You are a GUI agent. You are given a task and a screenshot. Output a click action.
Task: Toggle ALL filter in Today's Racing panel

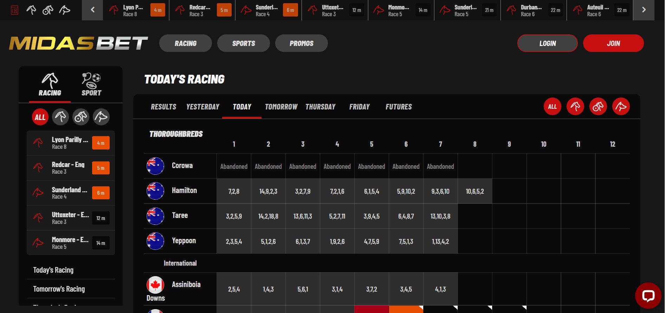(553, 106)
